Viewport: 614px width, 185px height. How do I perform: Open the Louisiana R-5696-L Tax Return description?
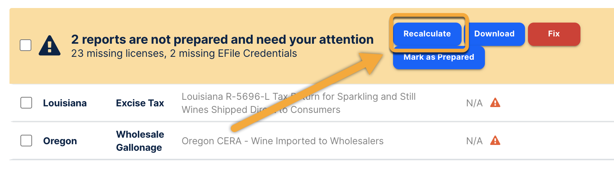tap(298, 103)
